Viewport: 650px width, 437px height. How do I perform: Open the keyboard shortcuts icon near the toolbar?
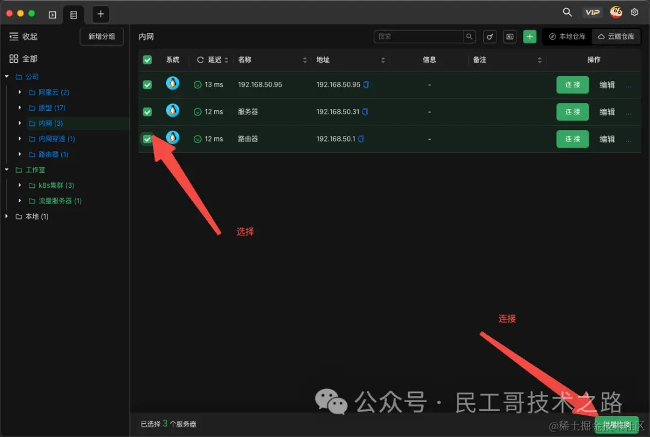tap(509, 37)
